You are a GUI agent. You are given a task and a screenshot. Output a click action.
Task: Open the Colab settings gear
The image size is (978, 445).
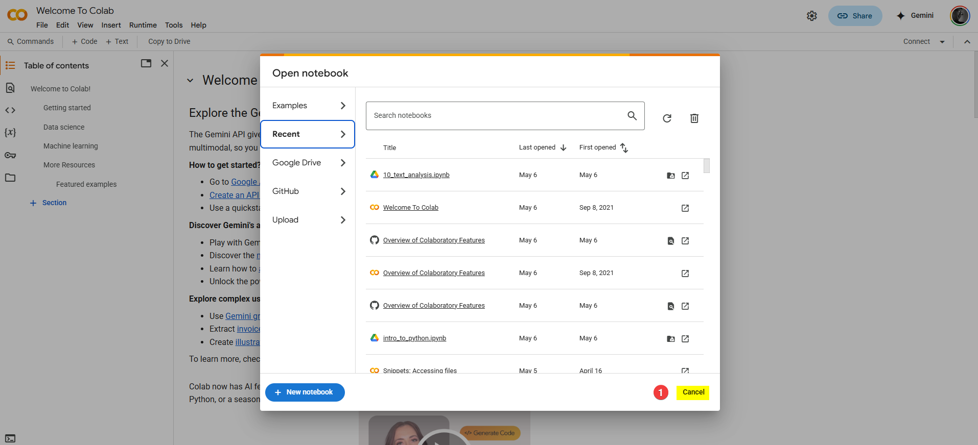[x=811, y=16]
